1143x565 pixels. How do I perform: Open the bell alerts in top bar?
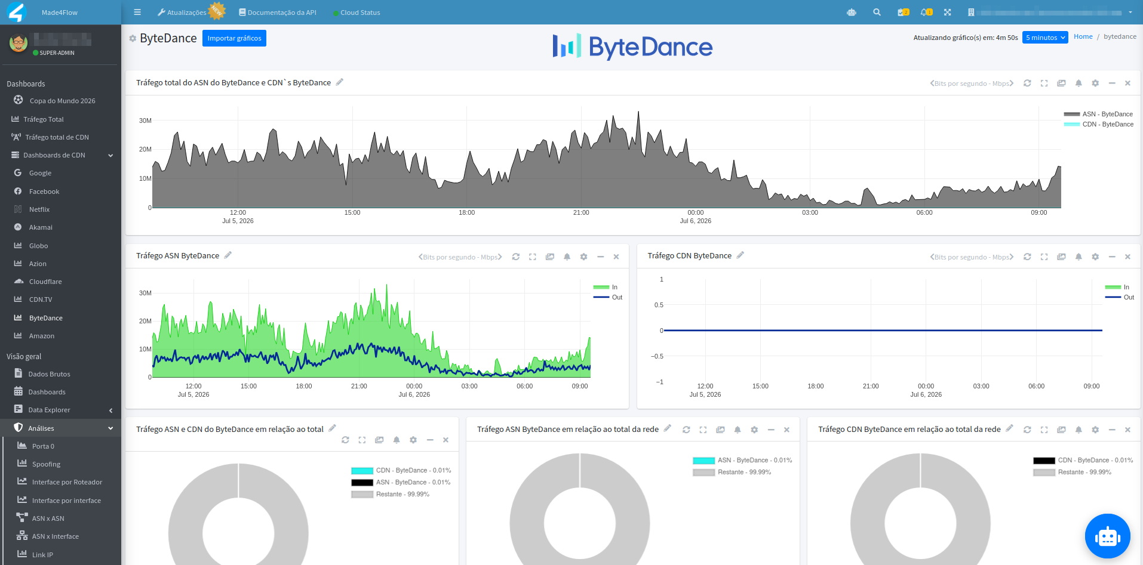tap(926, 12)
